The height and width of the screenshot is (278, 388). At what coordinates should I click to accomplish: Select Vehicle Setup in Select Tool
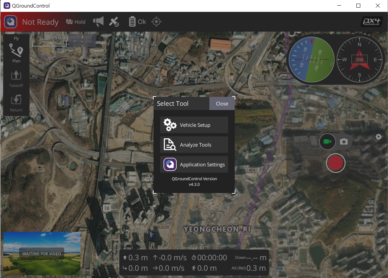click(x=194, y=125)
